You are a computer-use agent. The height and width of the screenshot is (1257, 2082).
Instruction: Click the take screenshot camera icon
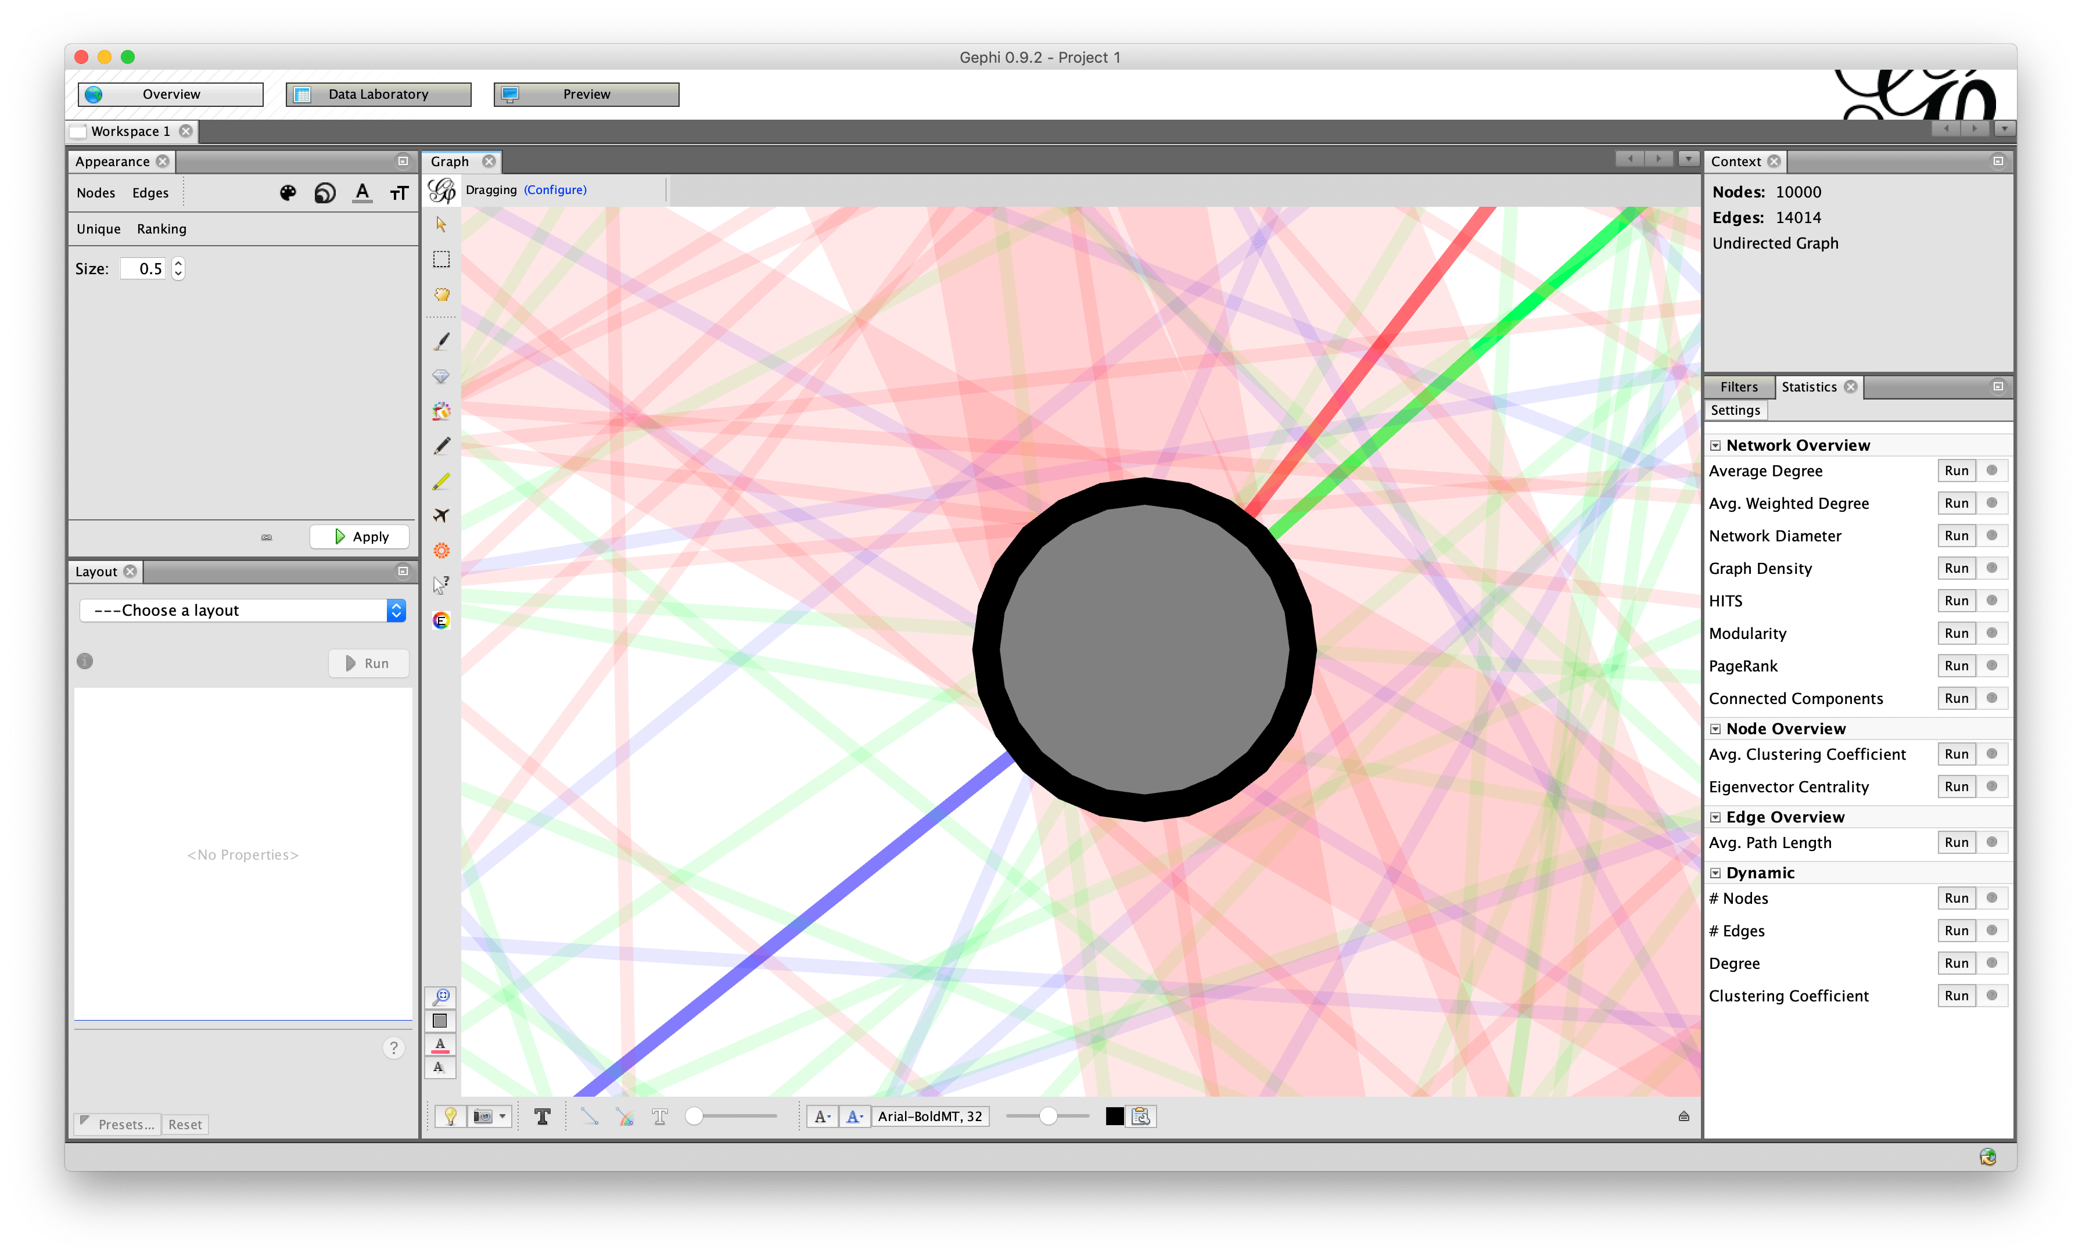[x=483, y=1116]
